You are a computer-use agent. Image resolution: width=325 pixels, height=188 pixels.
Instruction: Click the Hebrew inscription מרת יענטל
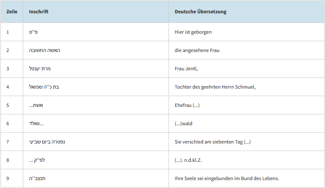(40, 69)
